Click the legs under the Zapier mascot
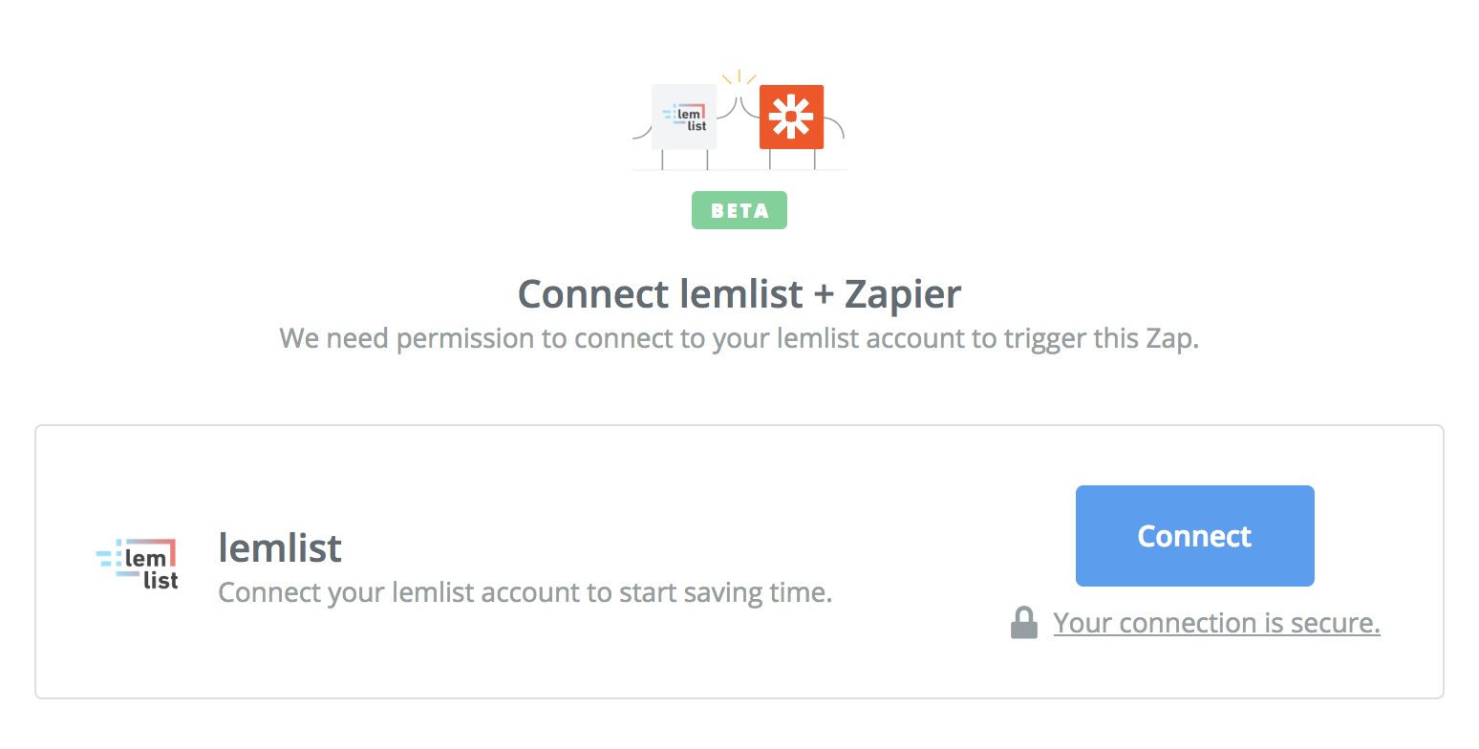1479x749 pixels. (x=792, y=160)
